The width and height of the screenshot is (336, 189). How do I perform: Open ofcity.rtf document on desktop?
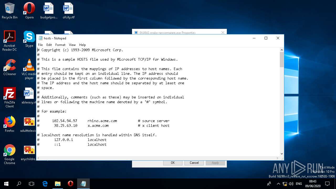69,11
